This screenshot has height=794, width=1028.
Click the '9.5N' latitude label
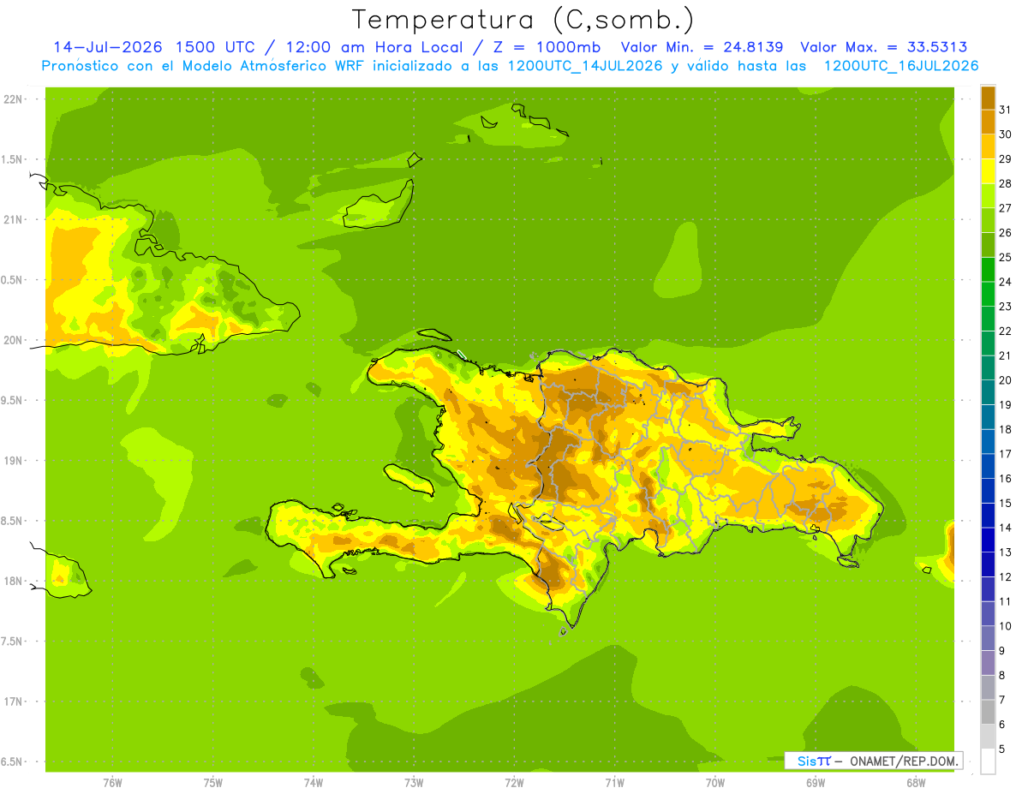click(x=14, y=400)
